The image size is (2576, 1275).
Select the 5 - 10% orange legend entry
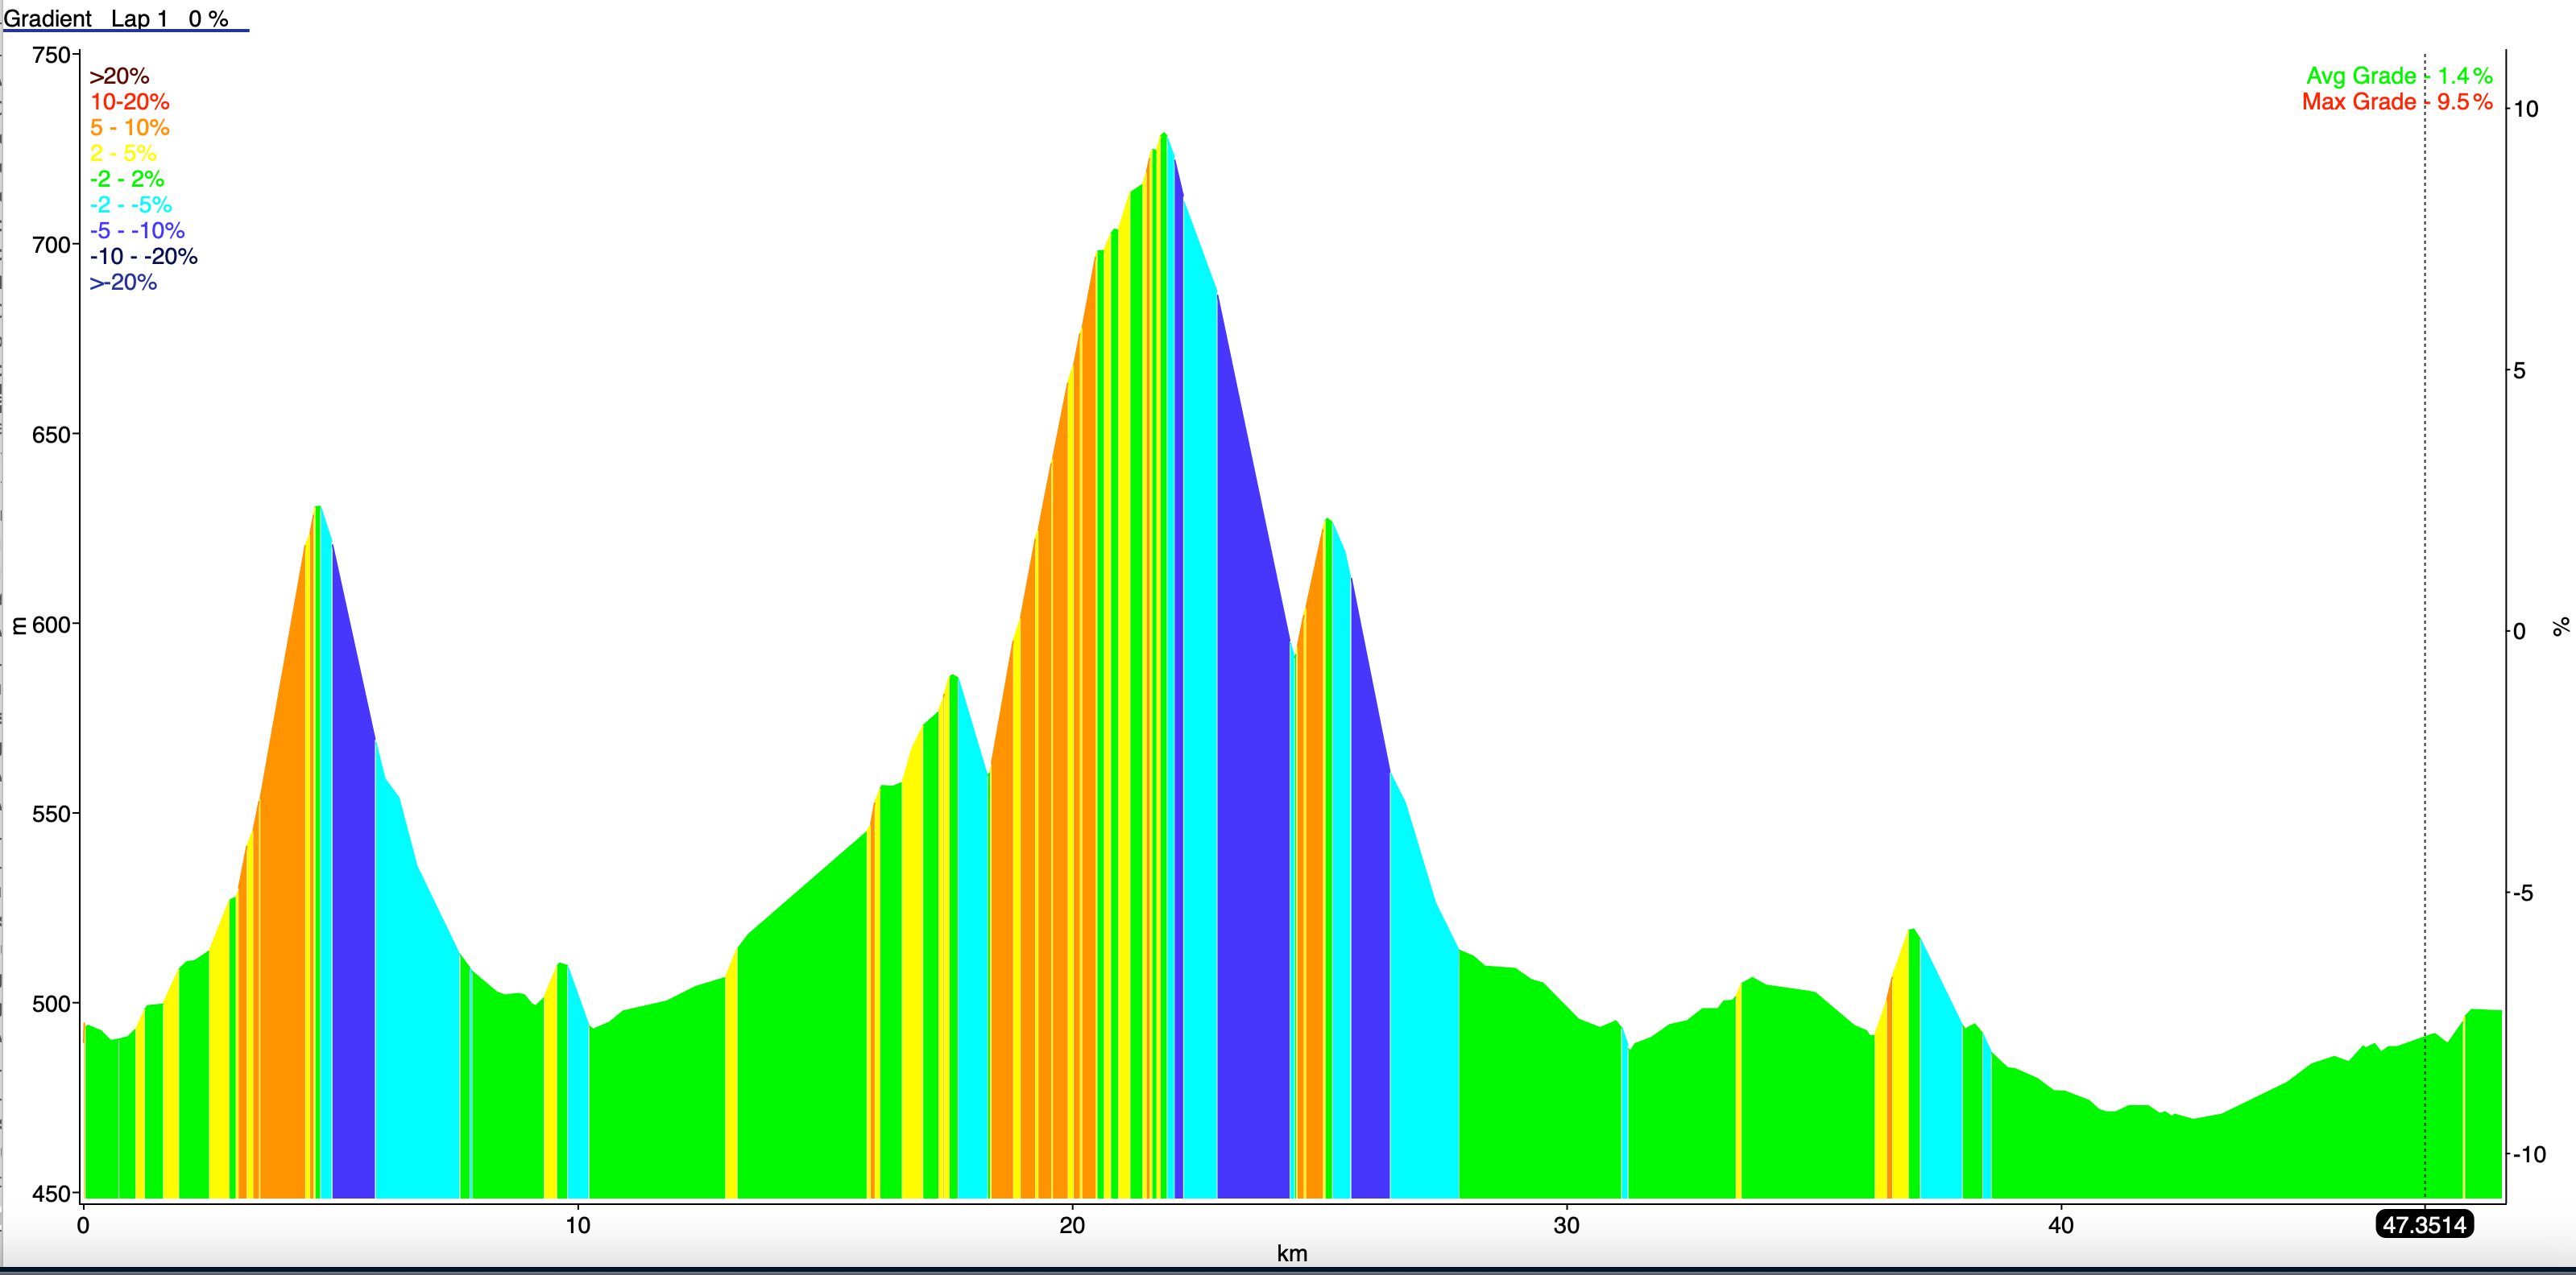tap(130, 128)
